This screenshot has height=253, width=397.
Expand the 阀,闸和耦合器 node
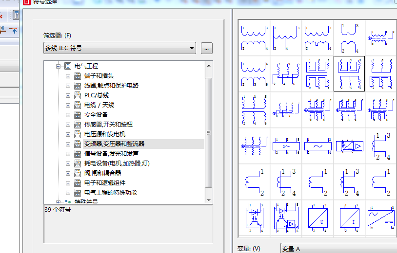pyautogui.click(x=68, y=173)
